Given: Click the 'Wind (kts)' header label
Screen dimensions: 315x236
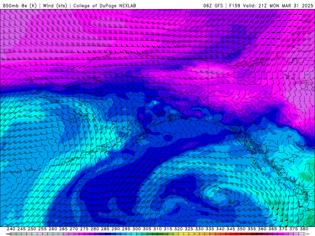Looking at the screenshot, I should [55, 6].
